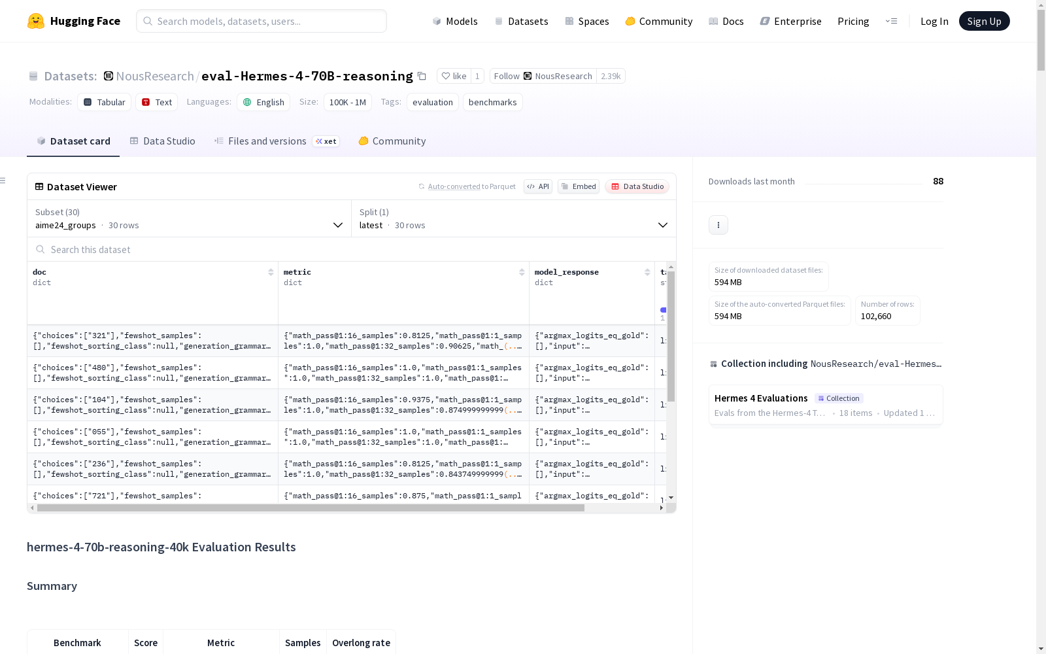Click the doc cell with choices 104
The height and width of the screenshot is (654, 1046).
tap(152, 405)
